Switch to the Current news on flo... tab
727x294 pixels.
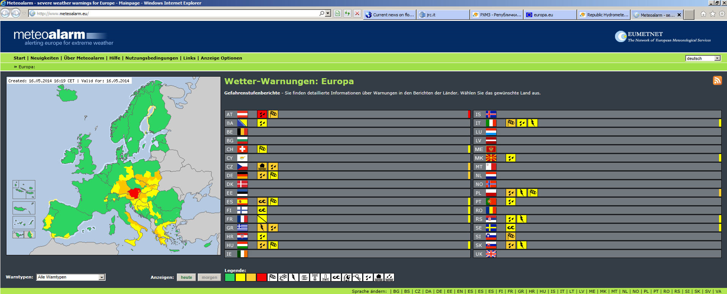tap(390, 15)
